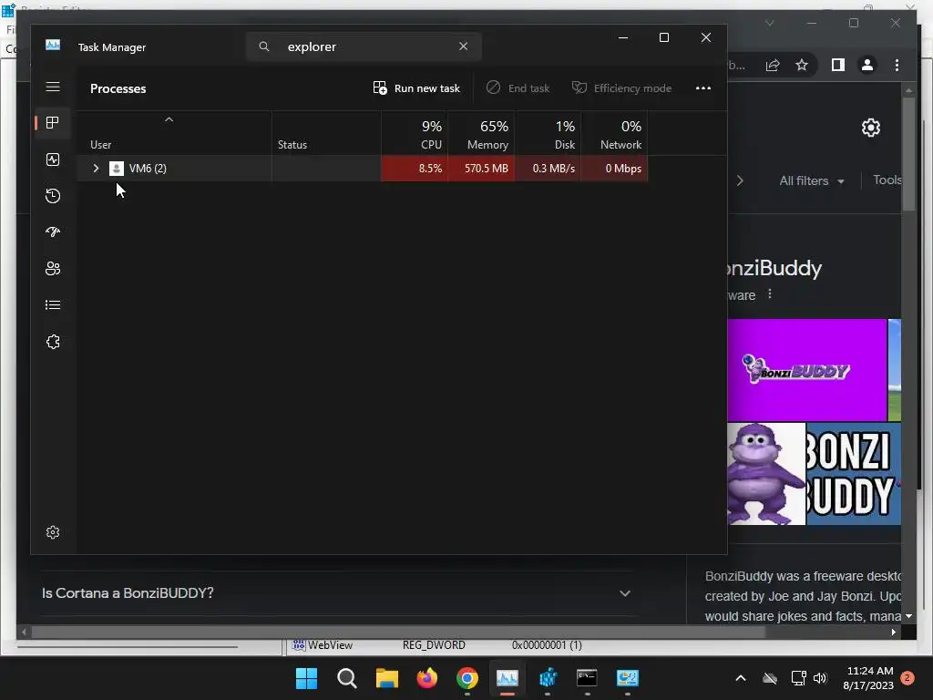Click the Chrome horizontal scrollbar
The width and height of the screenshot is (933, 700).
pos(399,633)
